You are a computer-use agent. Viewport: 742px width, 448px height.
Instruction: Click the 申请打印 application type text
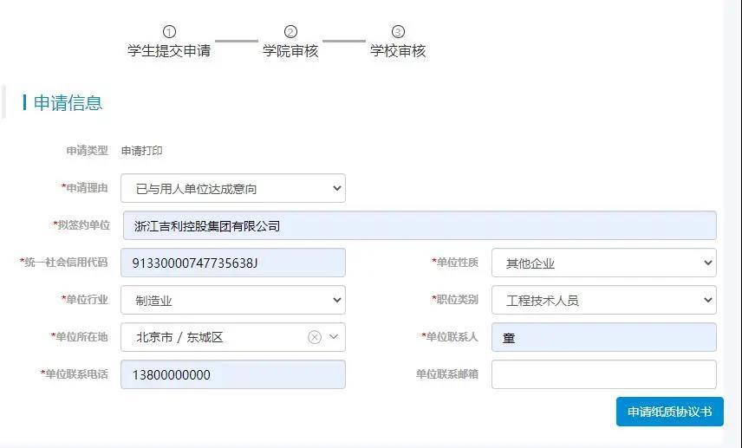(x=142, y=151)
